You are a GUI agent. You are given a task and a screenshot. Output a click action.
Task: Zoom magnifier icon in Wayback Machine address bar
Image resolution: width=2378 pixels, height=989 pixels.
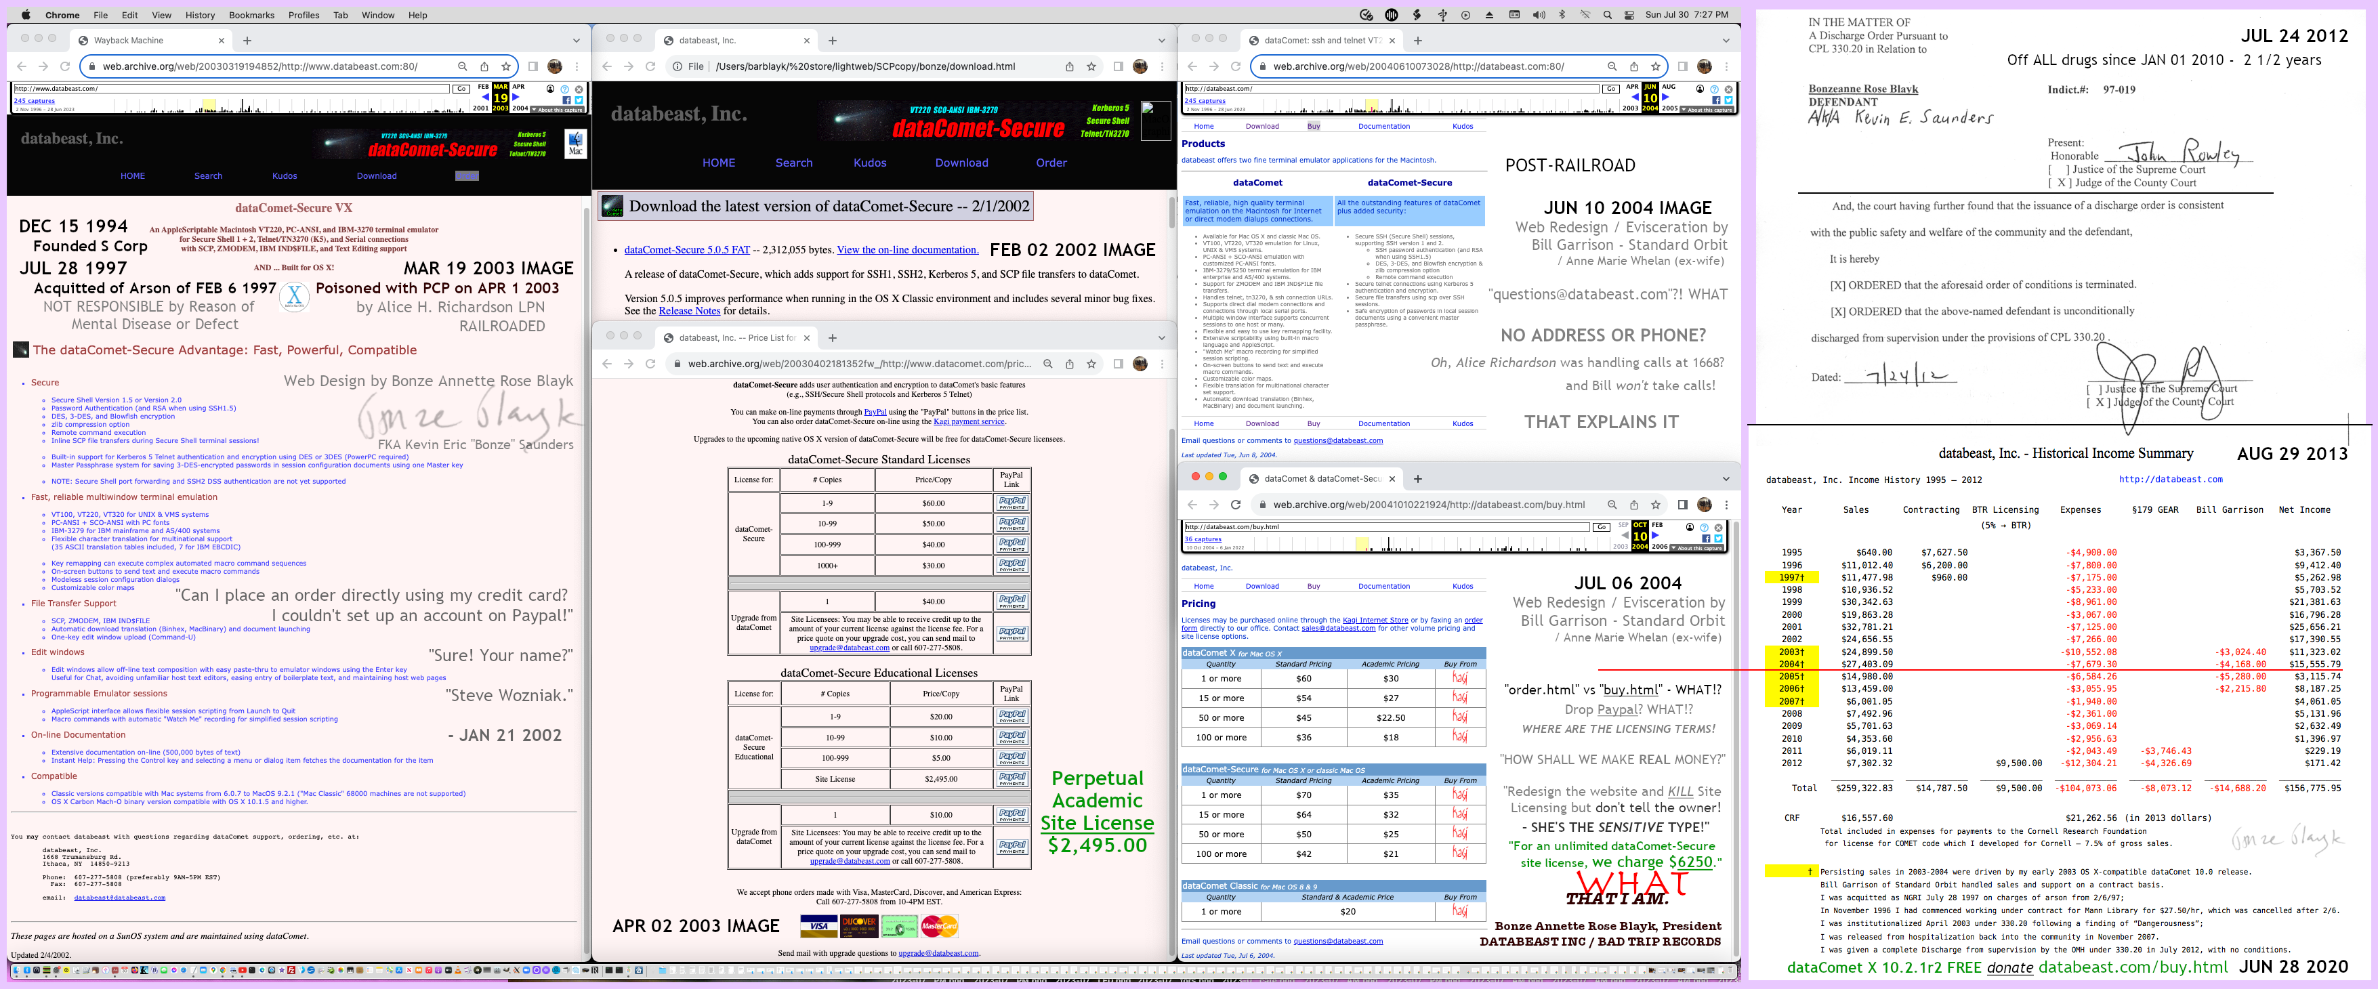click(x=463, y=66)
